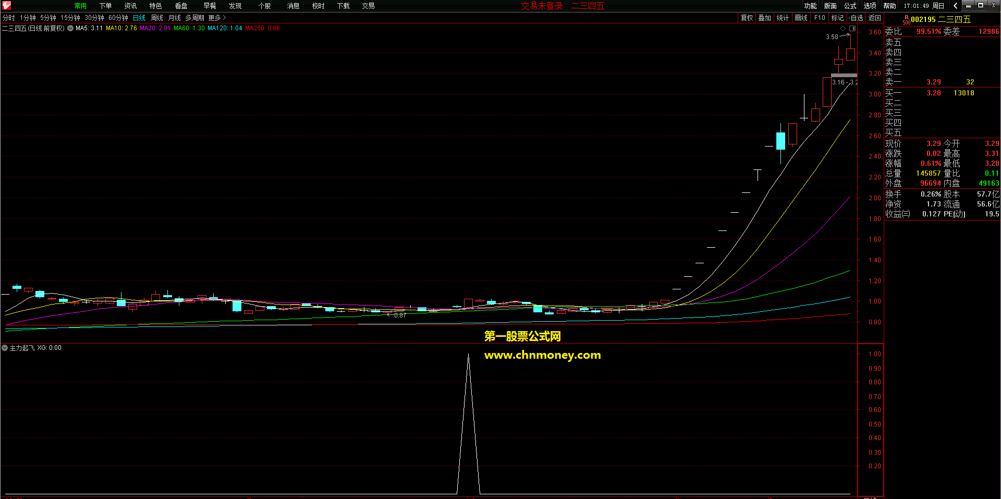Open the 早餐 menu
Viewport: 1001px width, 499px height.
click(210, 6)
